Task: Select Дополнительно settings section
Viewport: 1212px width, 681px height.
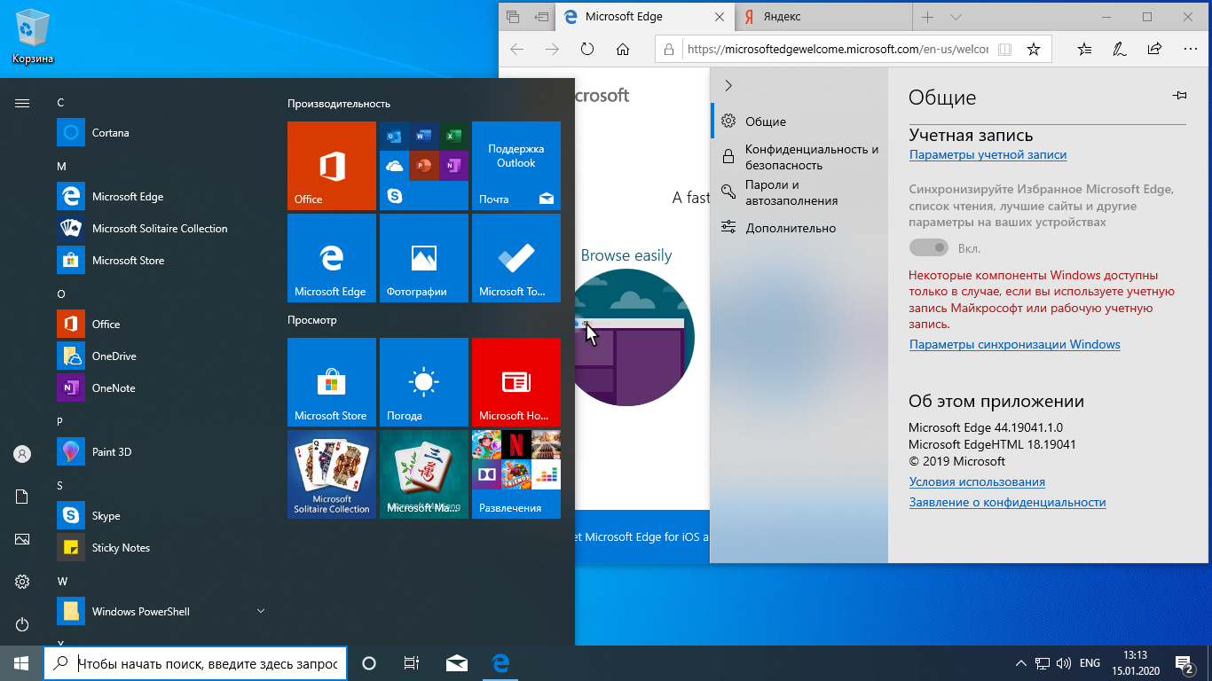Action: point(799,228)
